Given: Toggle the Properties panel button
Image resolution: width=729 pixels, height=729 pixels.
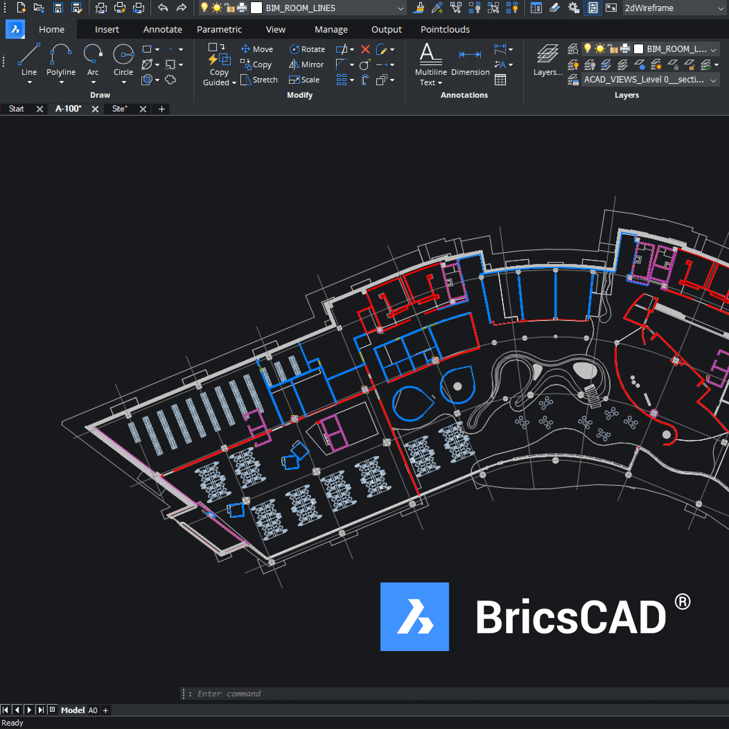Looking at the screenshot, I should point(593,8).
